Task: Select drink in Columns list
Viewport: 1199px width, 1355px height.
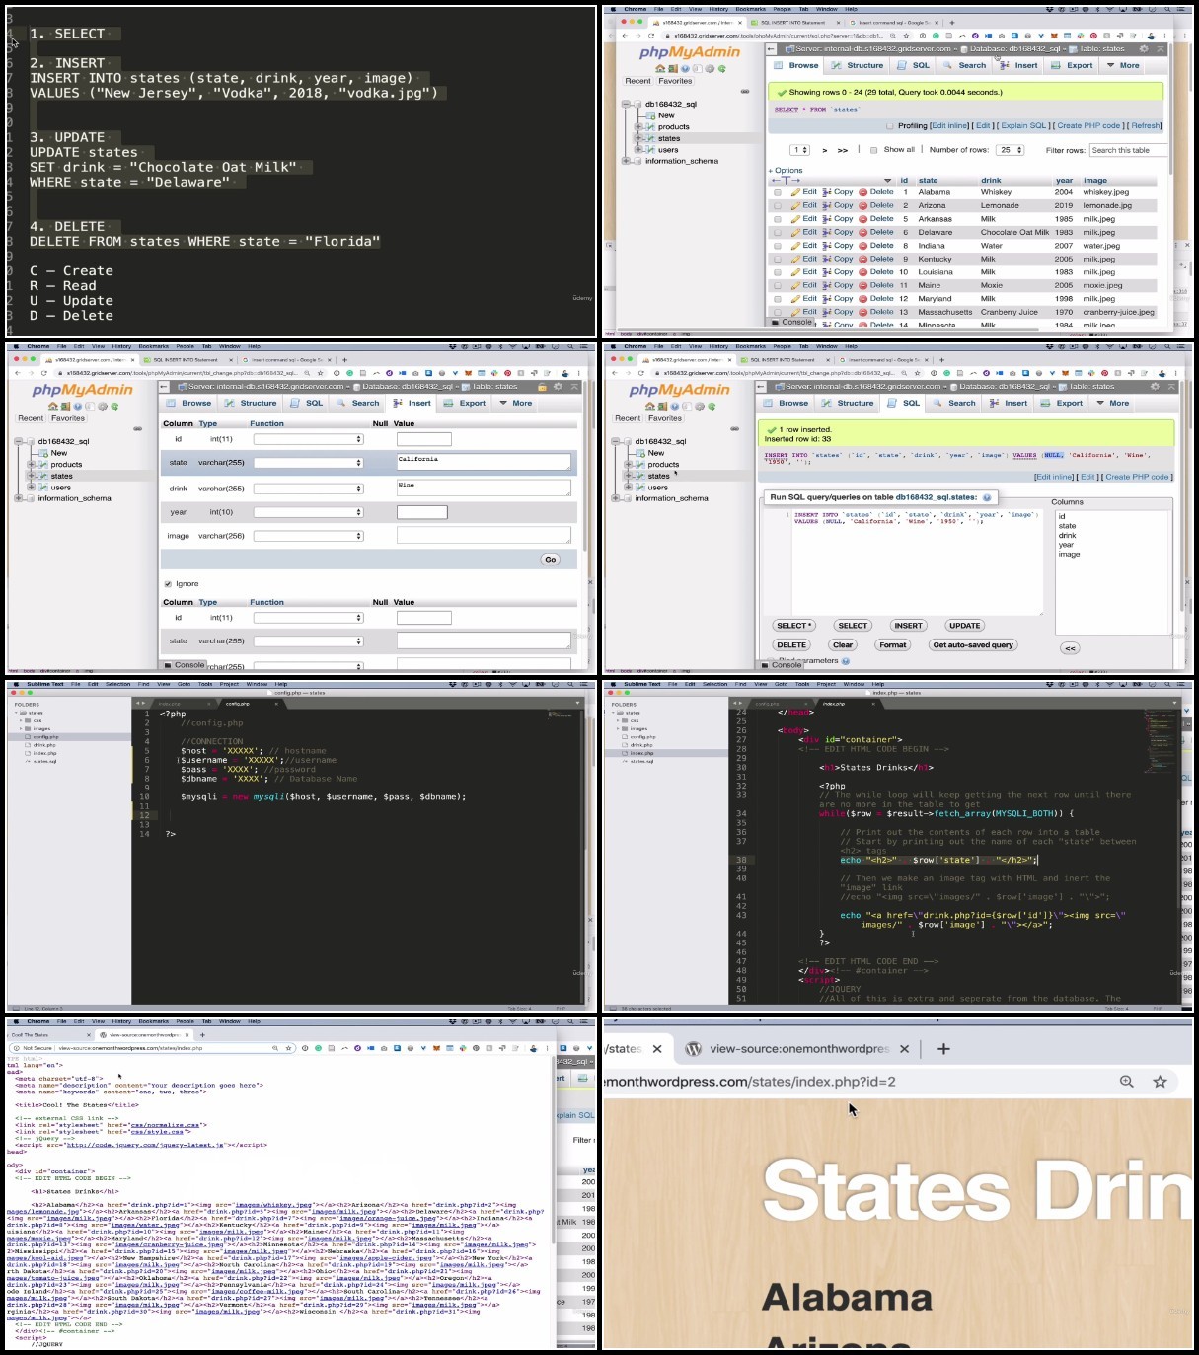Action: [x=1068, y=536]
